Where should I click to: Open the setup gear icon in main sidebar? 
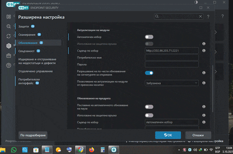(x=9, y=46)
